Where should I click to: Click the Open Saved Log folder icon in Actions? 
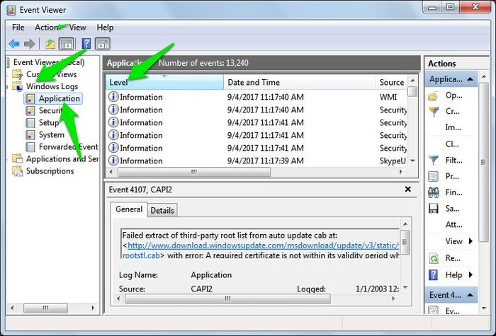pyautogui.click(x=434, y=95)
